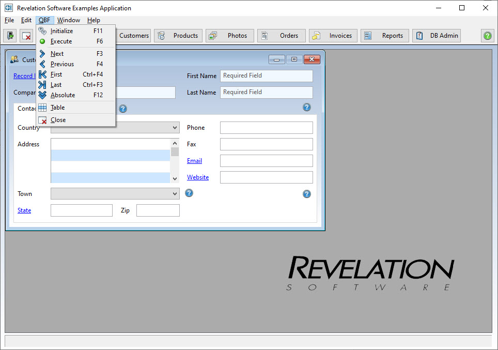Click the green Execute icon in QBF menu

(x=42, y=41)
